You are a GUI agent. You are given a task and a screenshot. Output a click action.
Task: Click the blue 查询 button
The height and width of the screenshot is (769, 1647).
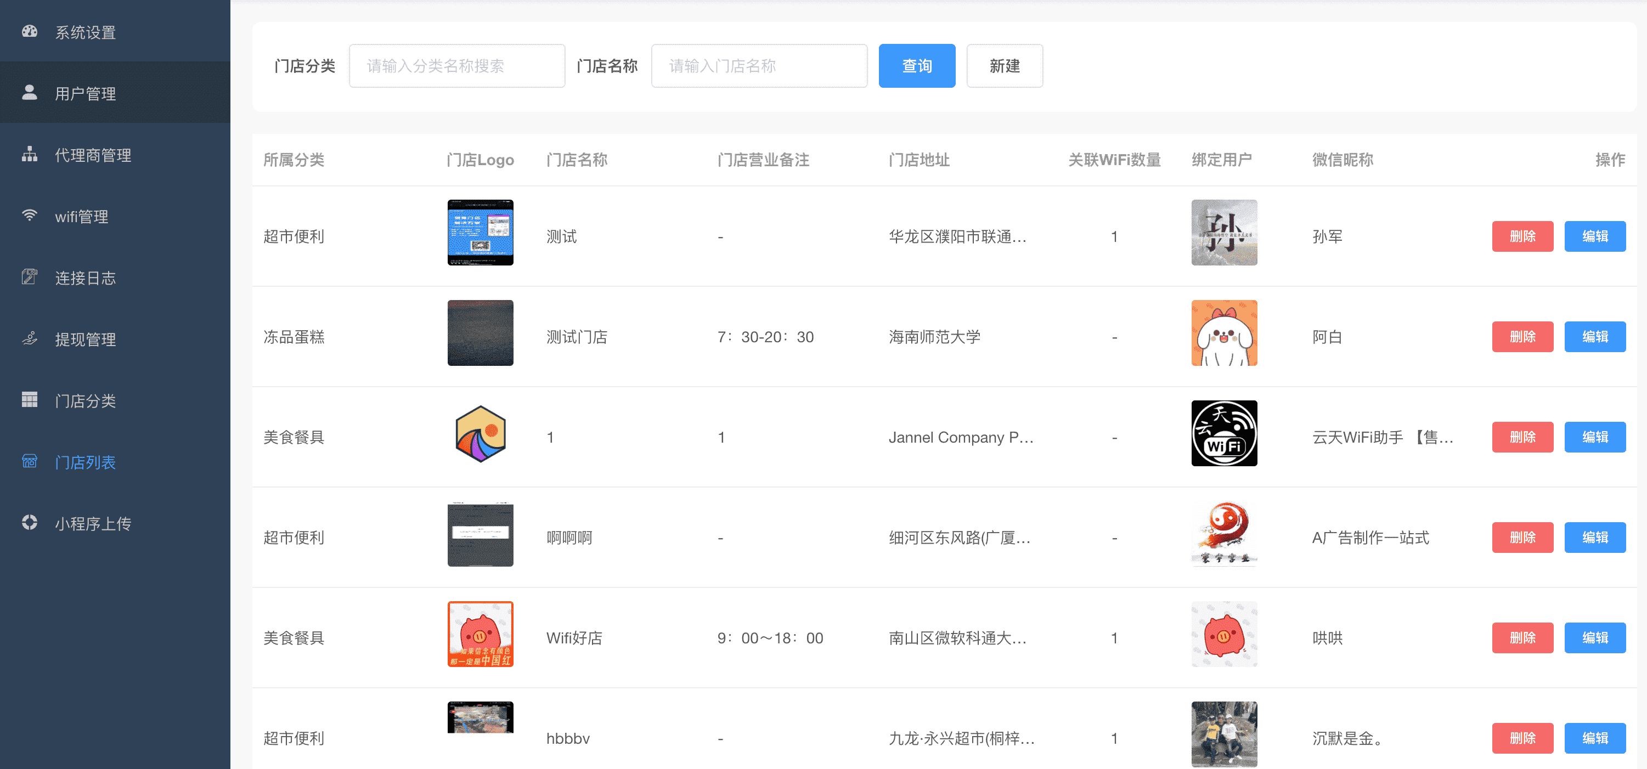click(917, 66)
